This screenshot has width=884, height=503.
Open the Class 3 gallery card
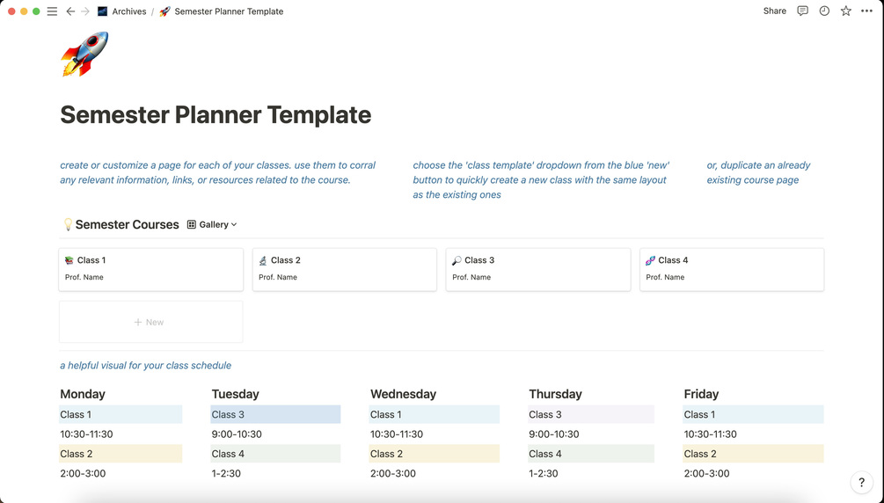(537, 270)
